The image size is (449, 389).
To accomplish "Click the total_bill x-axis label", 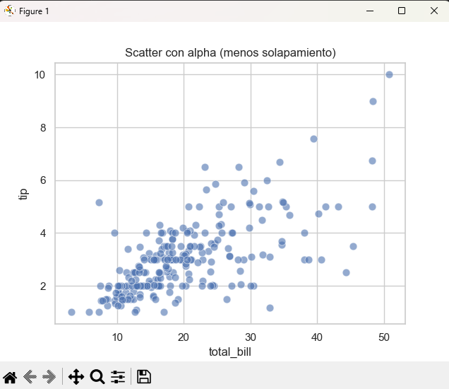I will 229,352.
